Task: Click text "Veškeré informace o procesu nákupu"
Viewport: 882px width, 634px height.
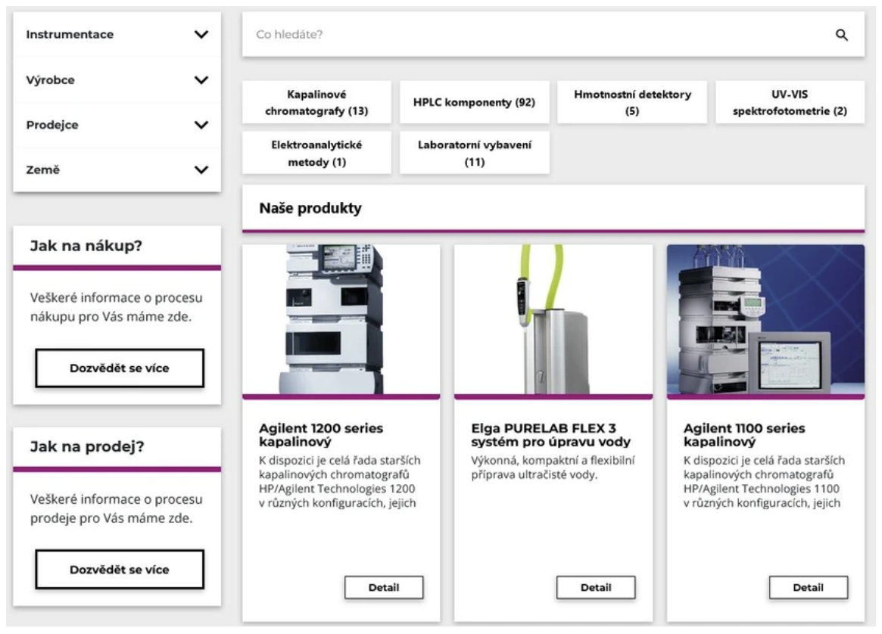Action: click(x=117, y=307)
